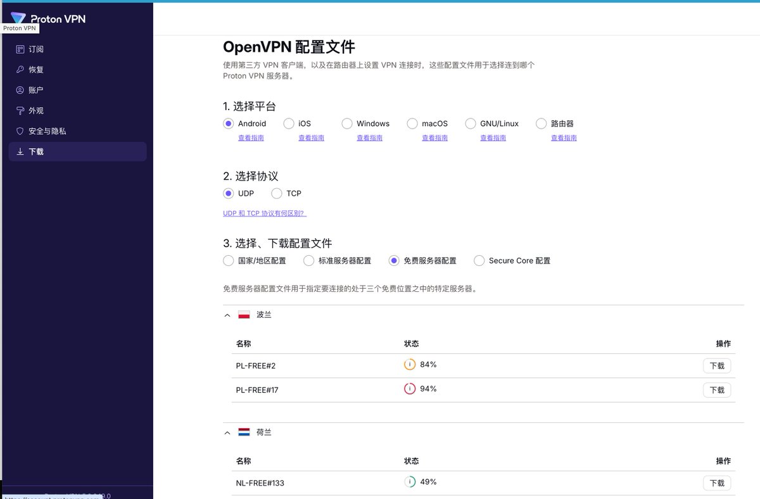This screenshot has height=499, width=760.
Task: Click the PL-FREE#2 server name
Action: [x=257, y=365]
